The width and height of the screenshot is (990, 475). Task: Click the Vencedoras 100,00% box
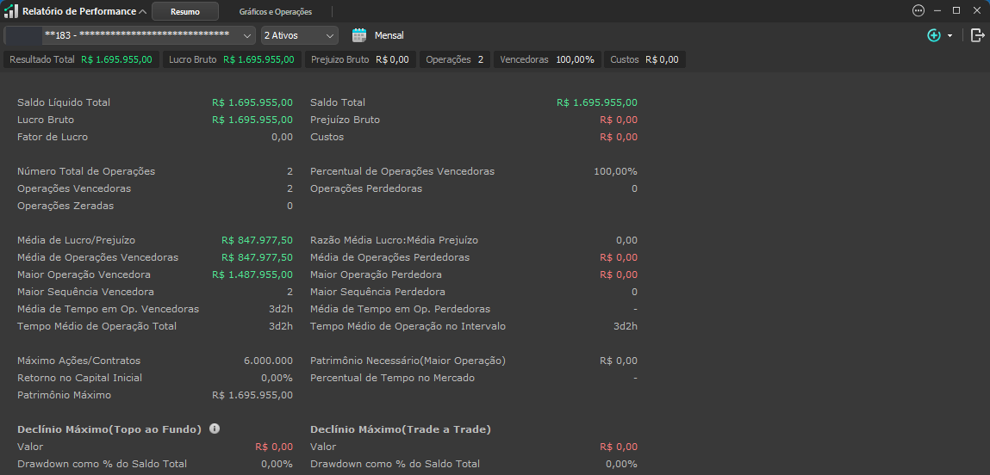point(547,60)
